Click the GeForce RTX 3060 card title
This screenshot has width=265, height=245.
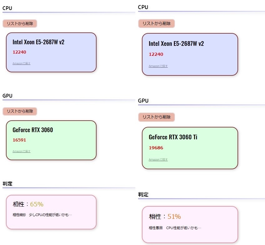coord(32,130)
